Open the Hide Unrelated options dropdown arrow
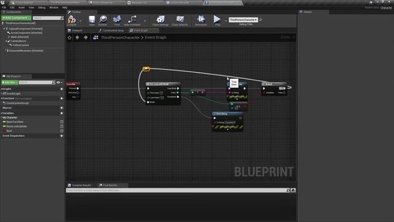Viewport: 394px width, 222px height. click(145, 21)
